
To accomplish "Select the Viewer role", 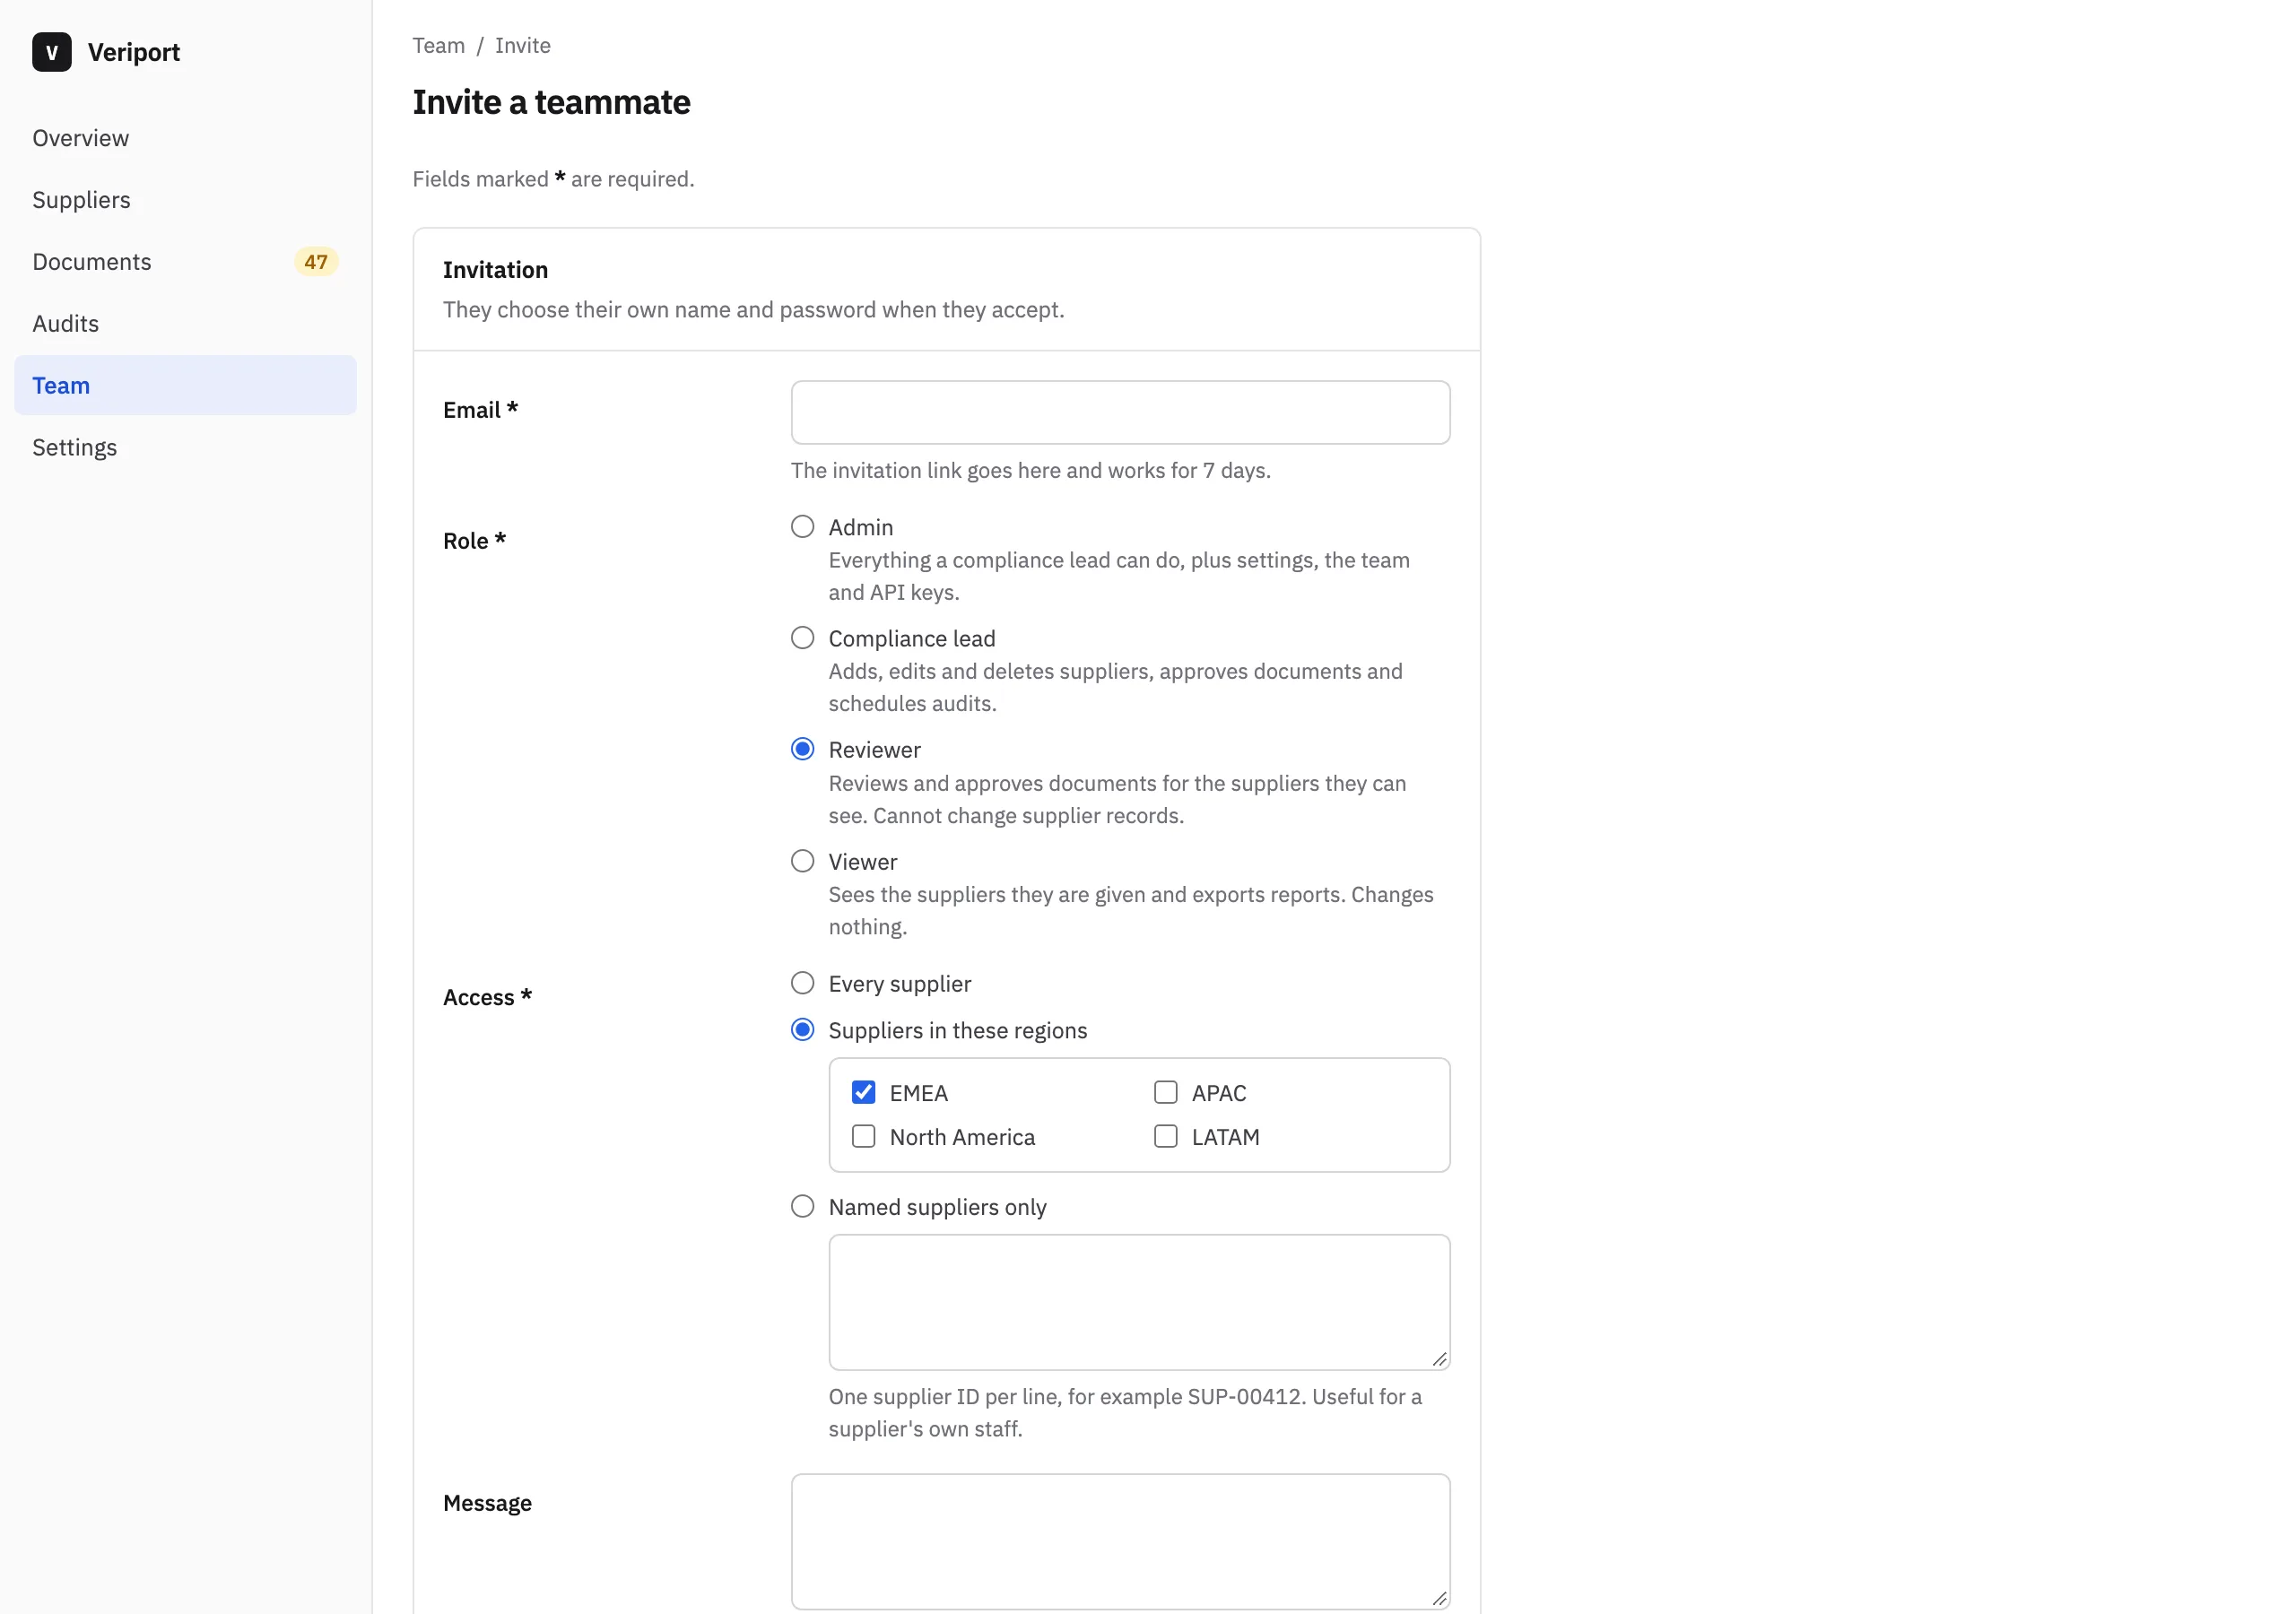I will coord(802,862).
